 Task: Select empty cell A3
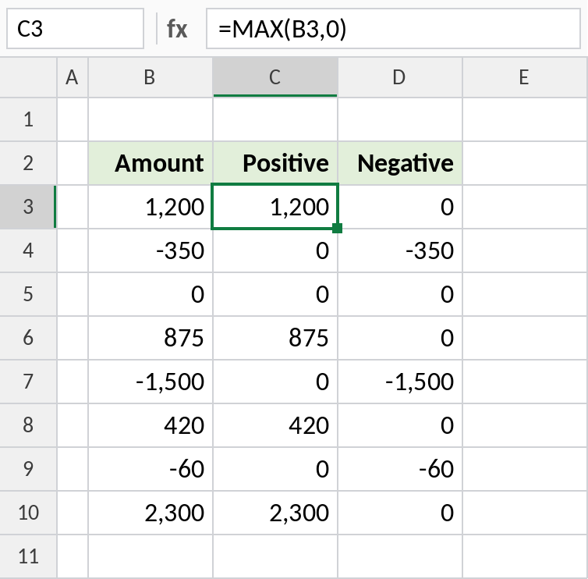pos(73,207)
